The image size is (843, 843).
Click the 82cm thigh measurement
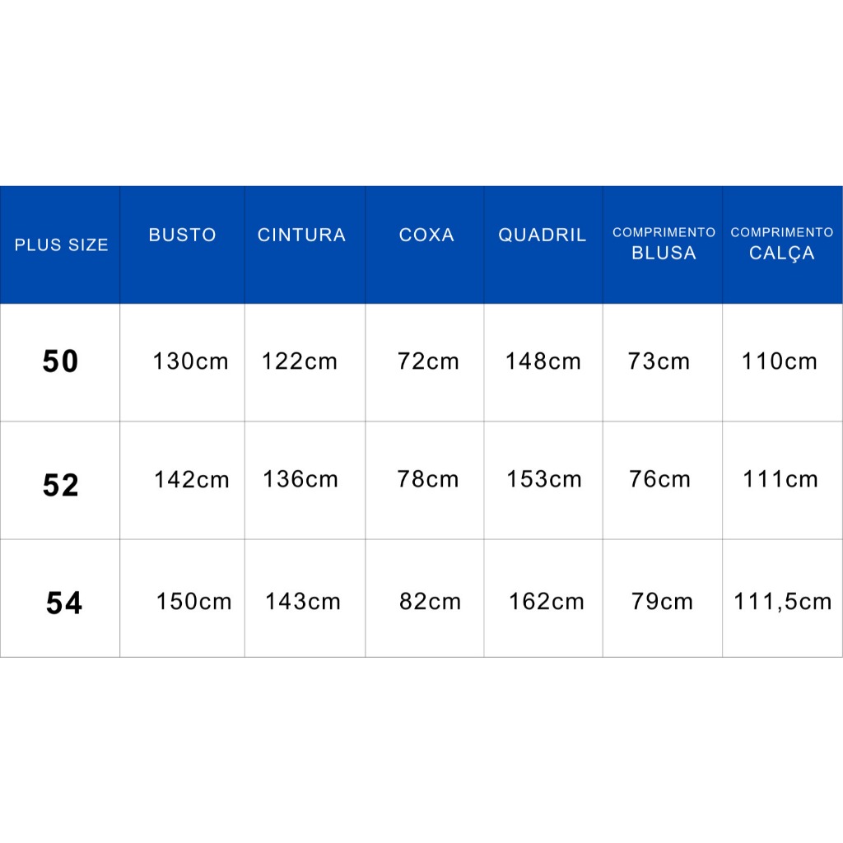(x=430, y=602)
